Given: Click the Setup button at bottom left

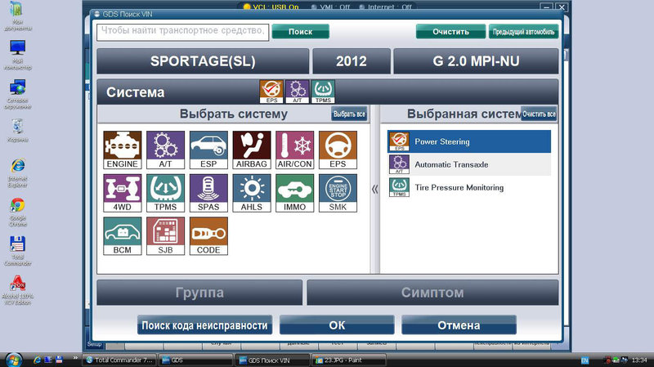Looking at the screenshot, I should click(94, 344).
